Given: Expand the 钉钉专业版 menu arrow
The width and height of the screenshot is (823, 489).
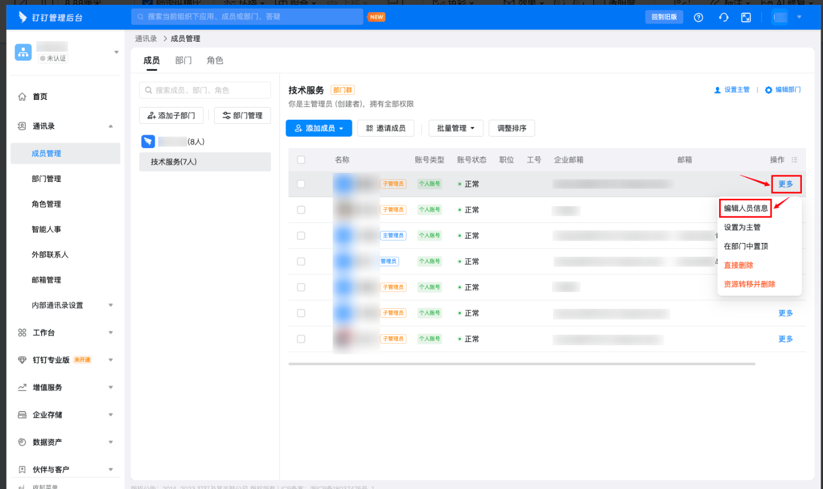Looking at the screenshot, I should (111, 360).
